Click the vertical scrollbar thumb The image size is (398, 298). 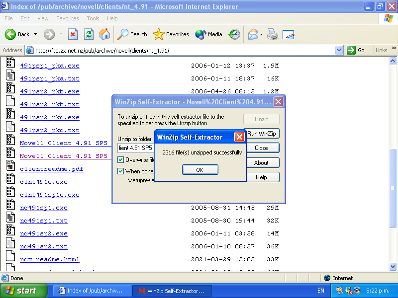tap(393, 188)
